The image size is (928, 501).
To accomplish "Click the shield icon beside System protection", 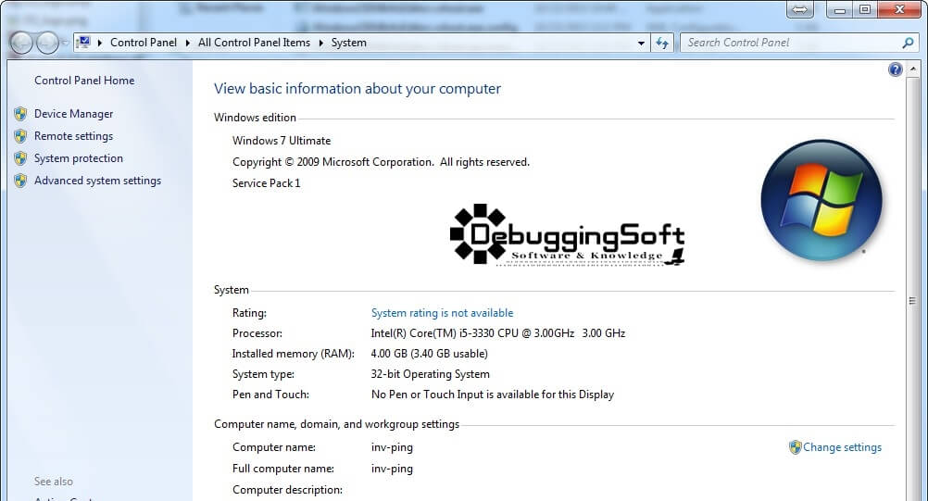I will (20, 158).
